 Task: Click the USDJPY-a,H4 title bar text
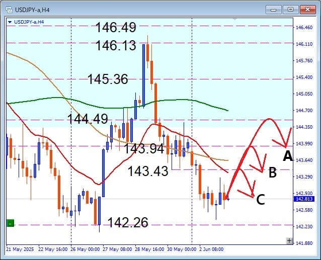32,10
